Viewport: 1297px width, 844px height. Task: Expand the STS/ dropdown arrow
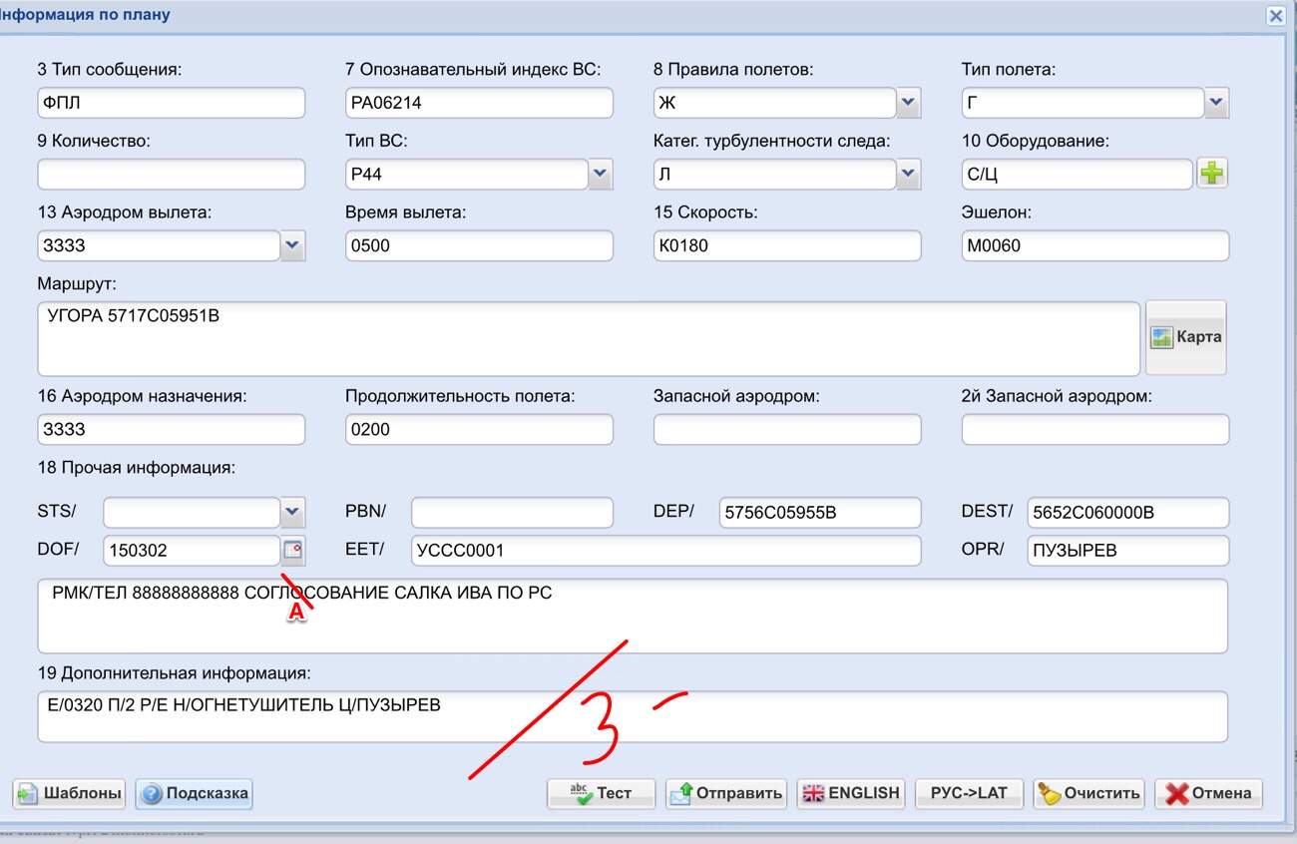click(292, 512)
